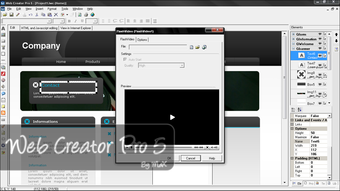The height and width of the screenshot is (191, 340).
Task: Open the font name dropdown in the format toolbar
Action: click(x=49, y=21)
